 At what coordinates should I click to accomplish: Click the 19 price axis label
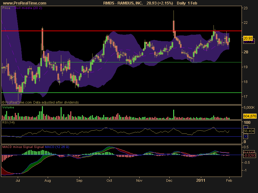(245, 67)
